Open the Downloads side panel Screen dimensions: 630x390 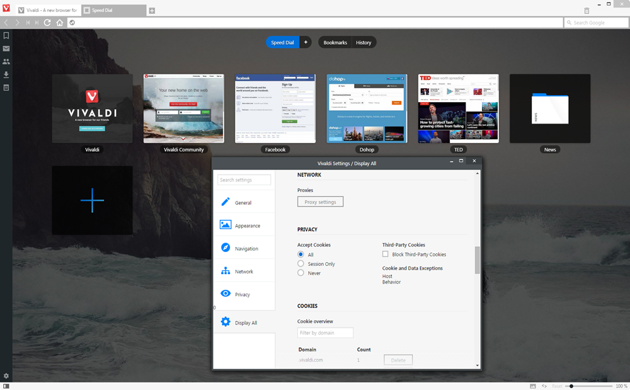point(6,74)
